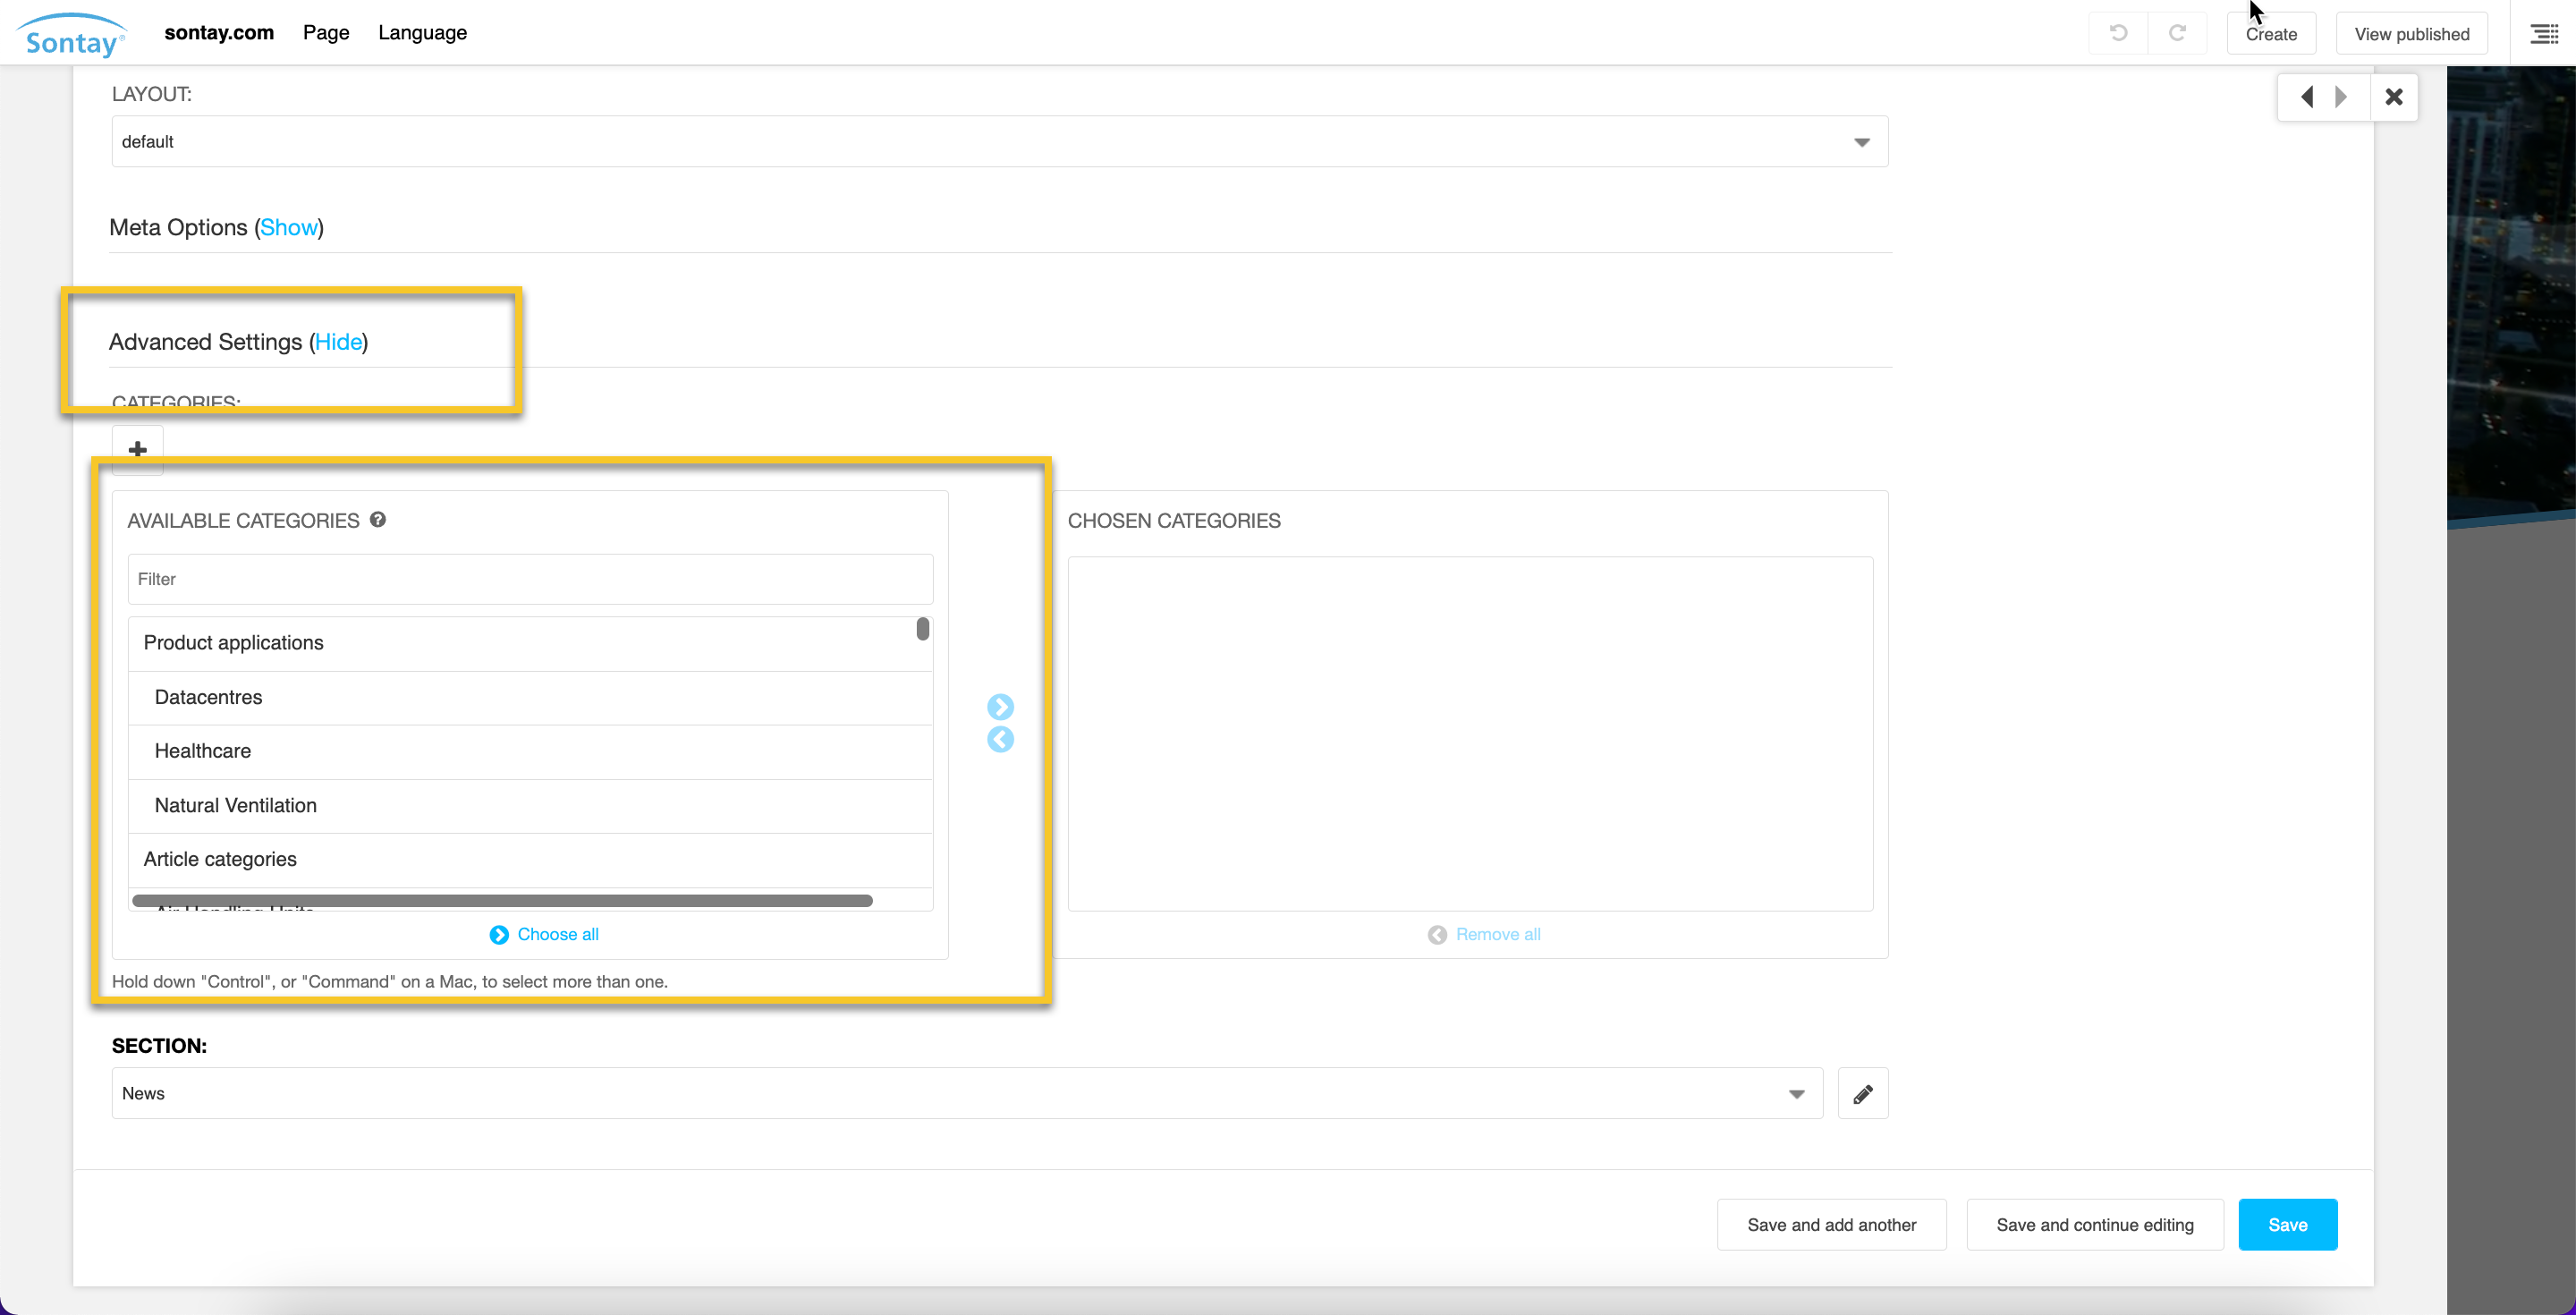Click the Available Categories help icon
This screenshot has width=2576, height=1315.
click(378, 520)
